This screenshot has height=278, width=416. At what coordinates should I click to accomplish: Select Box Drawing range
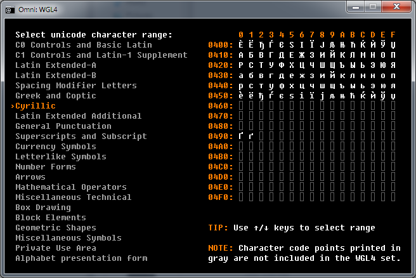(43, 208)
